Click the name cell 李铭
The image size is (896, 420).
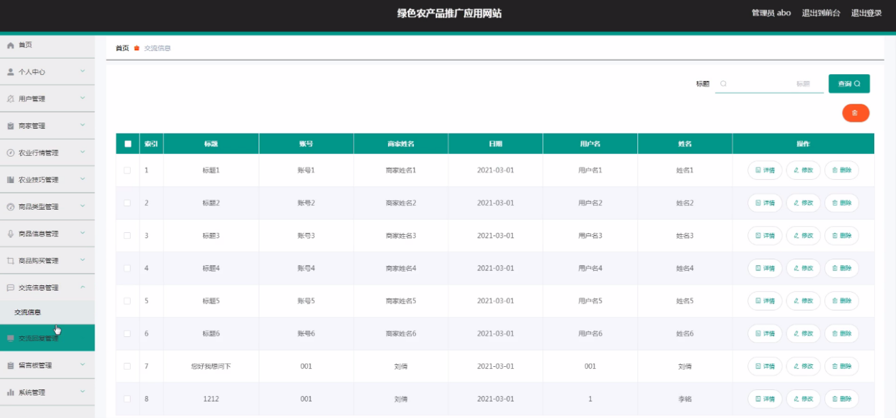pyautogui.click(x=685, y=399)
